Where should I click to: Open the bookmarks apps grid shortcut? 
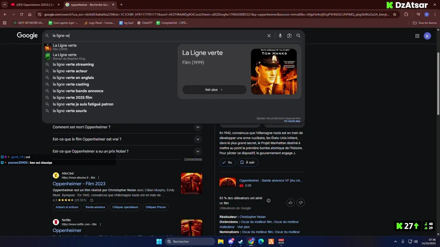4,23
